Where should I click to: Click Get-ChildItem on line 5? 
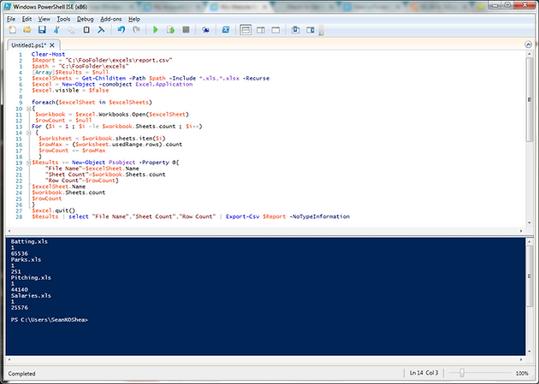pos(104,79)
